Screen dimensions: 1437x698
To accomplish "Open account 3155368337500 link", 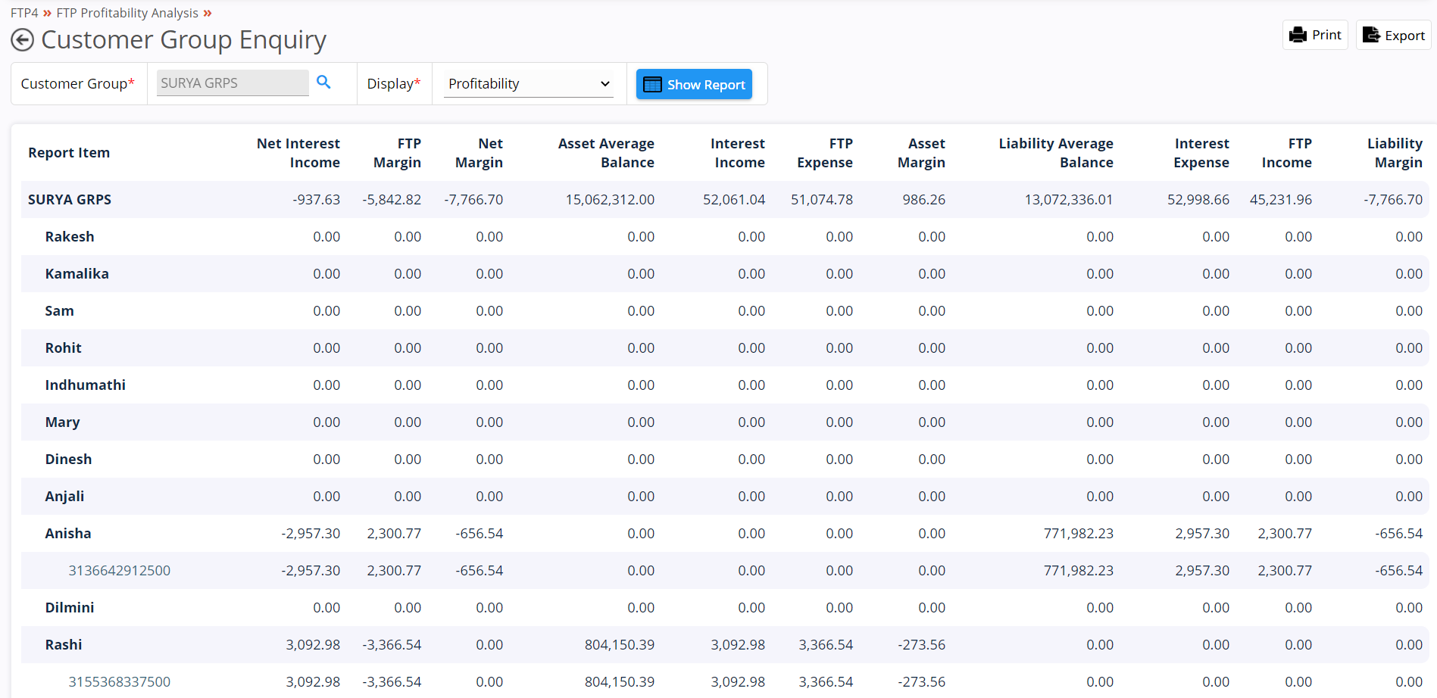I will pyautogui.click(x=120, y=682).
